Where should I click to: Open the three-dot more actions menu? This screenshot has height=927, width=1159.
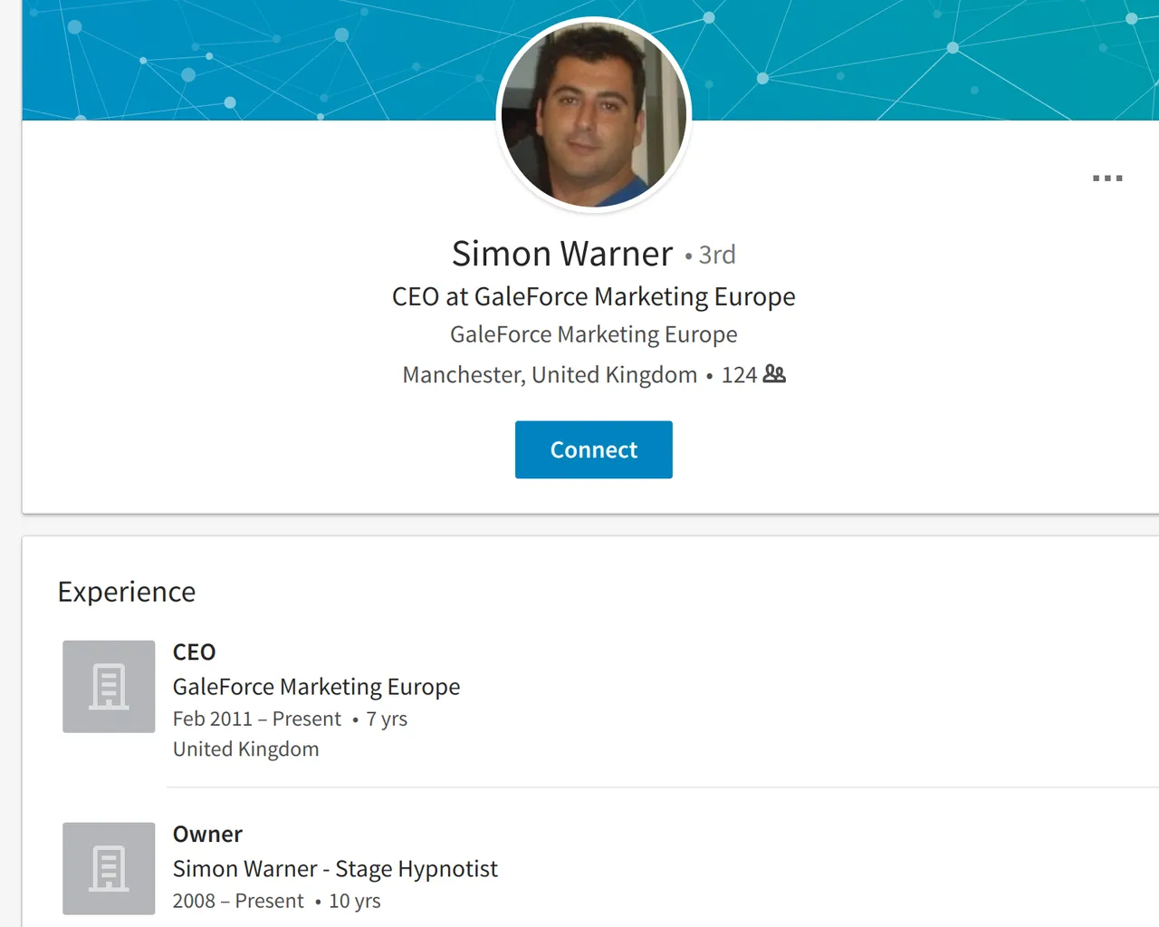point(1107,179)
